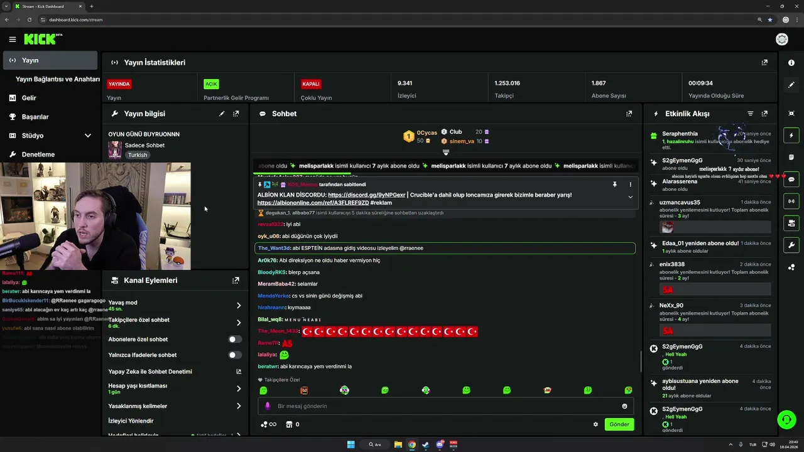Click the info icon in right rail
The height and width of the screenshot is (452, 804).
coord(791,63)
